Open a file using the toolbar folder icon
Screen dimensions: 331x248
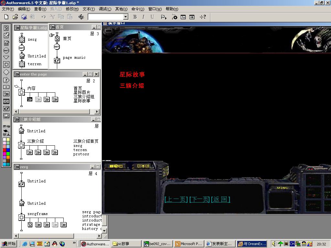(15, 17)
